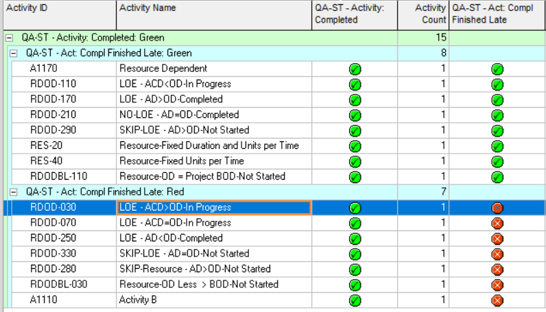Click red X icon in RDOD-030 row

click(x=497, y=208)
